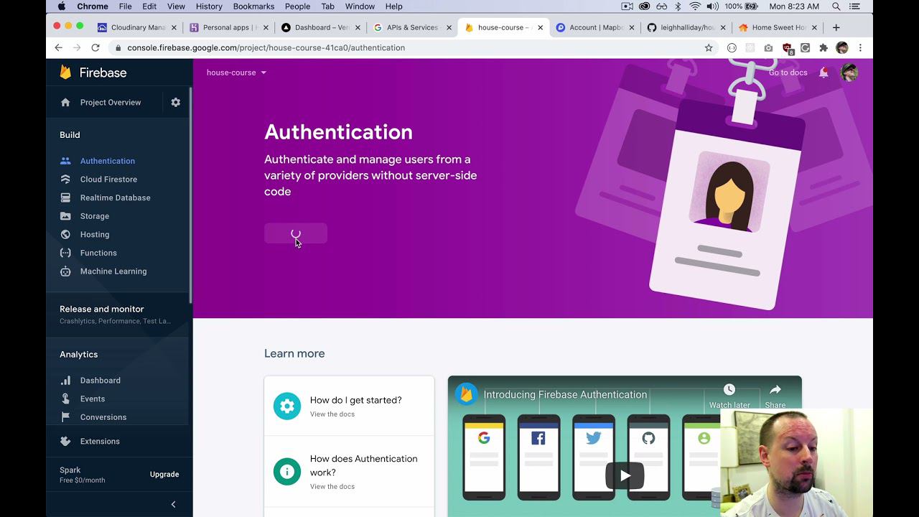This screenshot has height=517, width=919.
Task: Open the Window menu in the menu bar
Action: pos(360,6)
